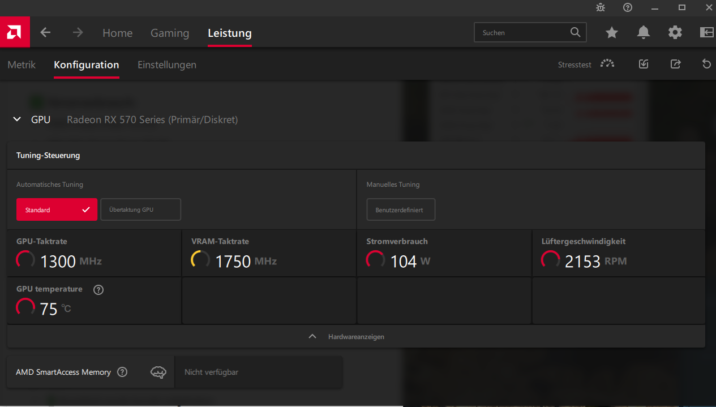
Task: Collapse the GPU section chevron
Action: (x=18, y=119)
